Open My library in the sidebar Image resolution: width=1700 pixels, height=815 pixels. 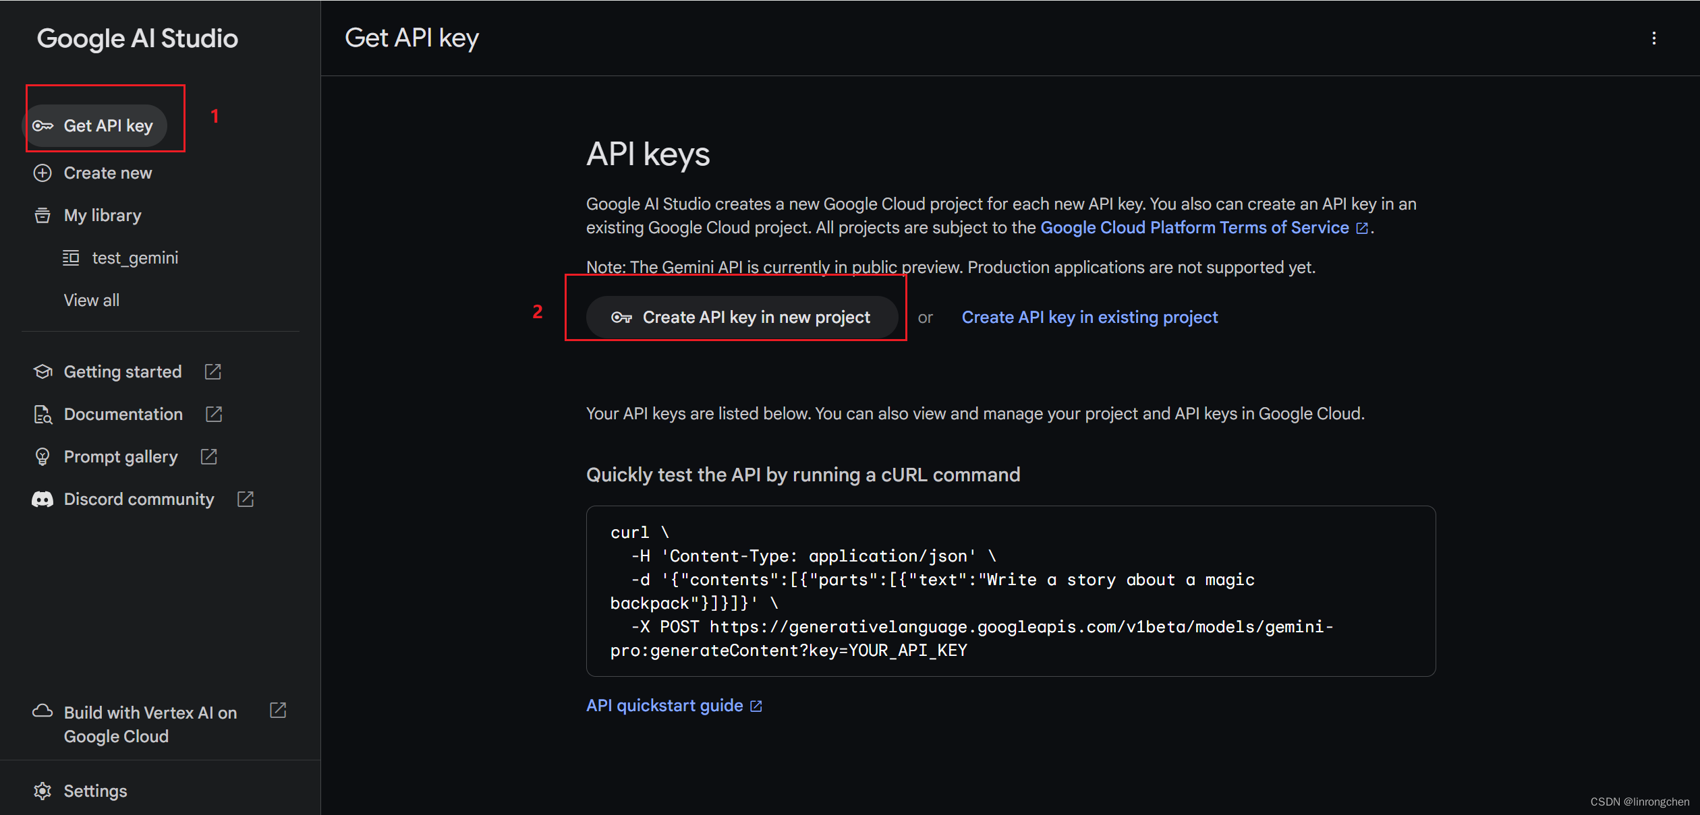(102, 215)
